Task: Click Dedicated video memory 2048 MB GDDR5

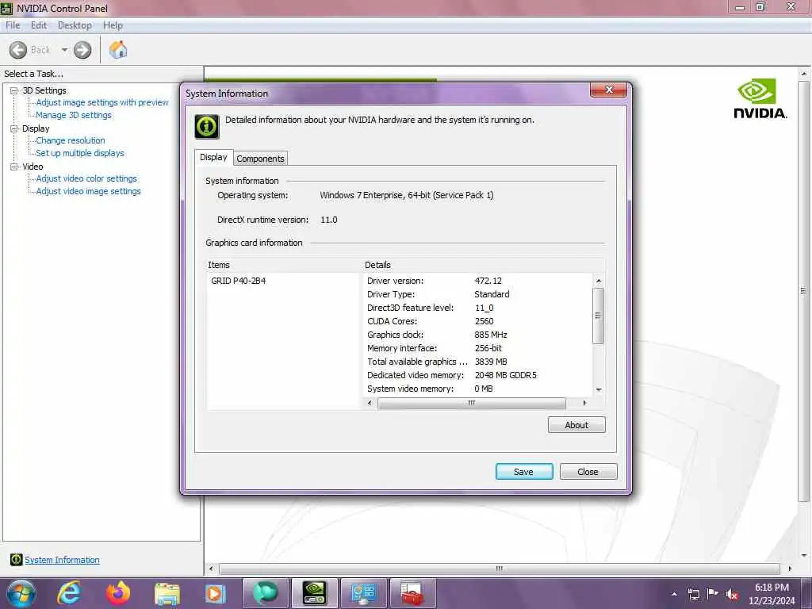Action: tap(505, 375)
